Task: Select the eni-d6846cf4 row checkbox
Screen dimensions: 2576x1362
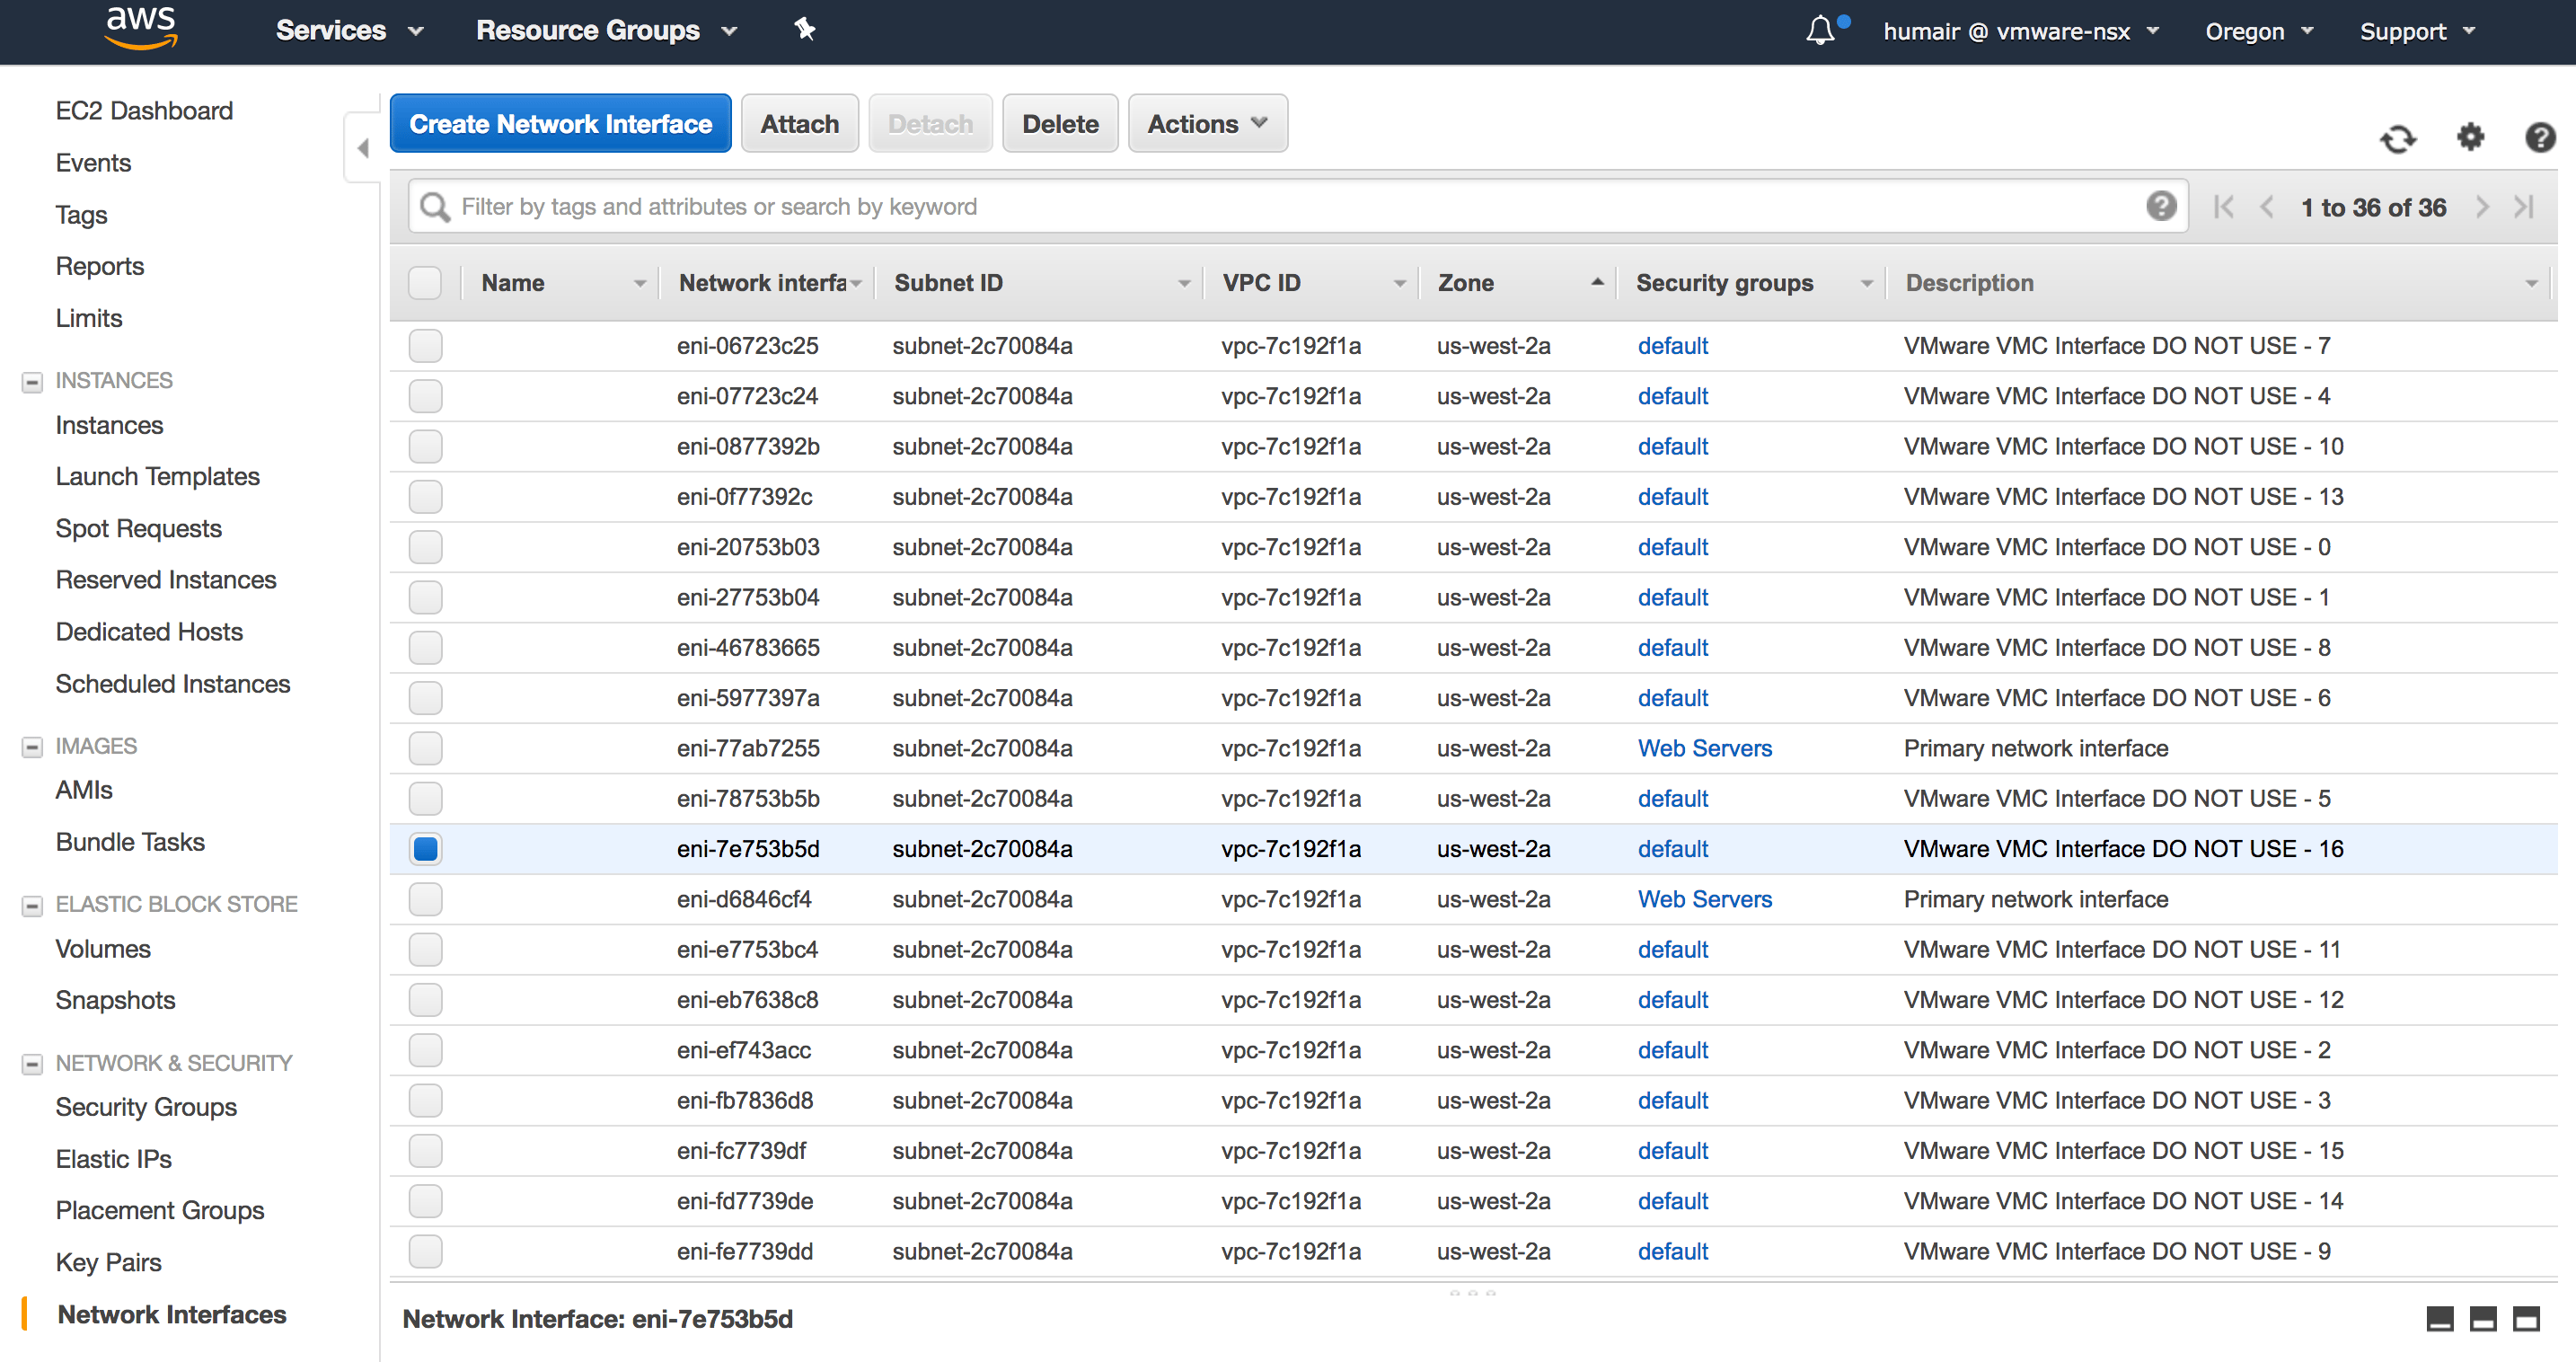Action: click(x=425, y=899)
